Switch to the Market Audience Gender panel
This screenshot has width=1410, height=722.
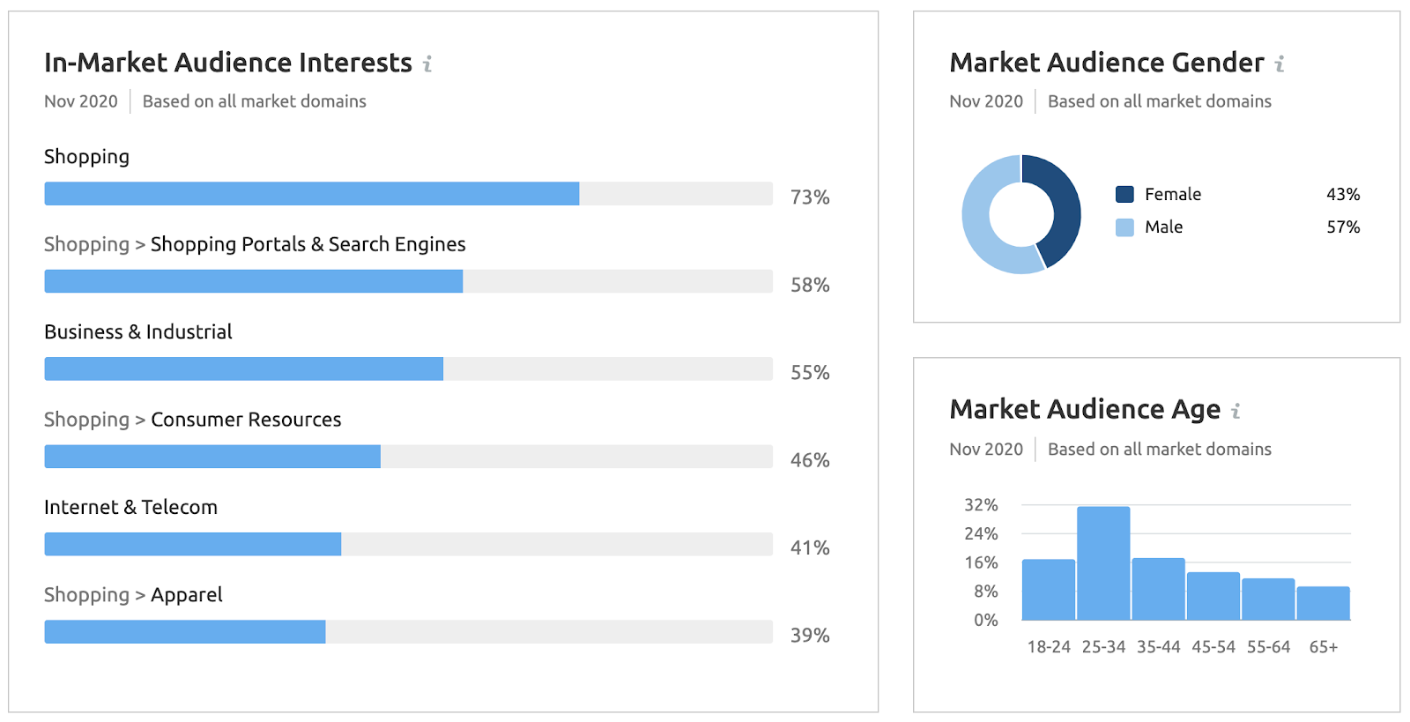(x=1105, y=63)
